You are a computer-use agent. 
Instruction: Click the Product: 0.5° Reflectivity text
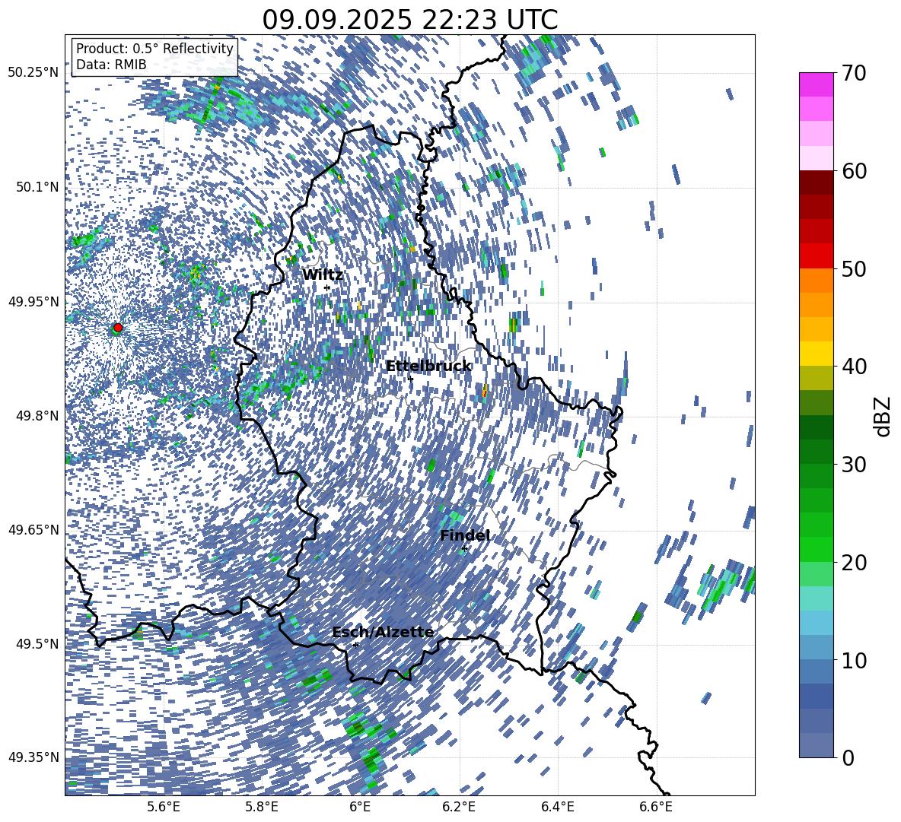click(x=154, y=49)
